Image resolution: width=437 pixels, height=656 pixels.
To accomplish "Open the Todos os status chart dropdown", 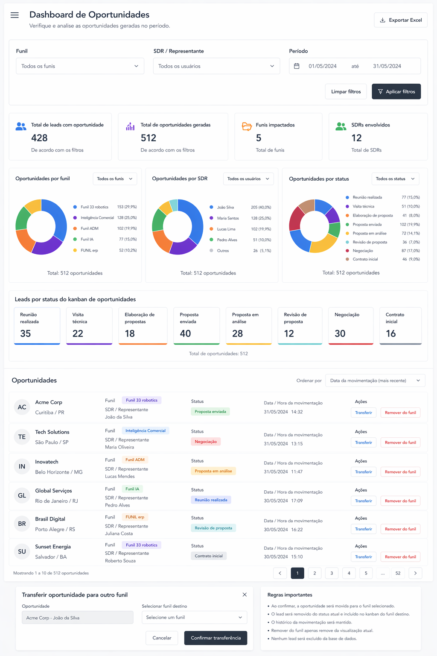I will point(395,179).
